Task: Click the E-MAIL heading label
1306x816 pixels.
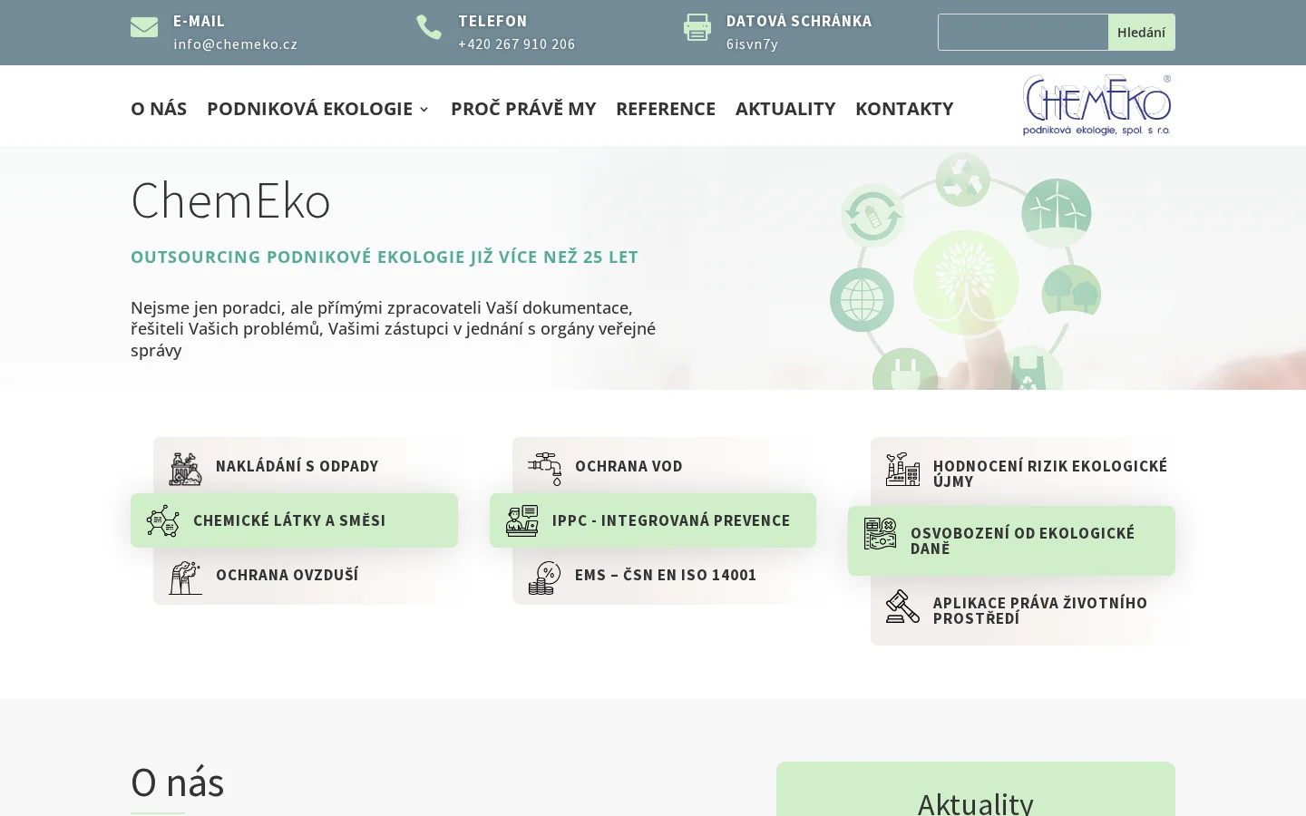Action: [200, 21]
